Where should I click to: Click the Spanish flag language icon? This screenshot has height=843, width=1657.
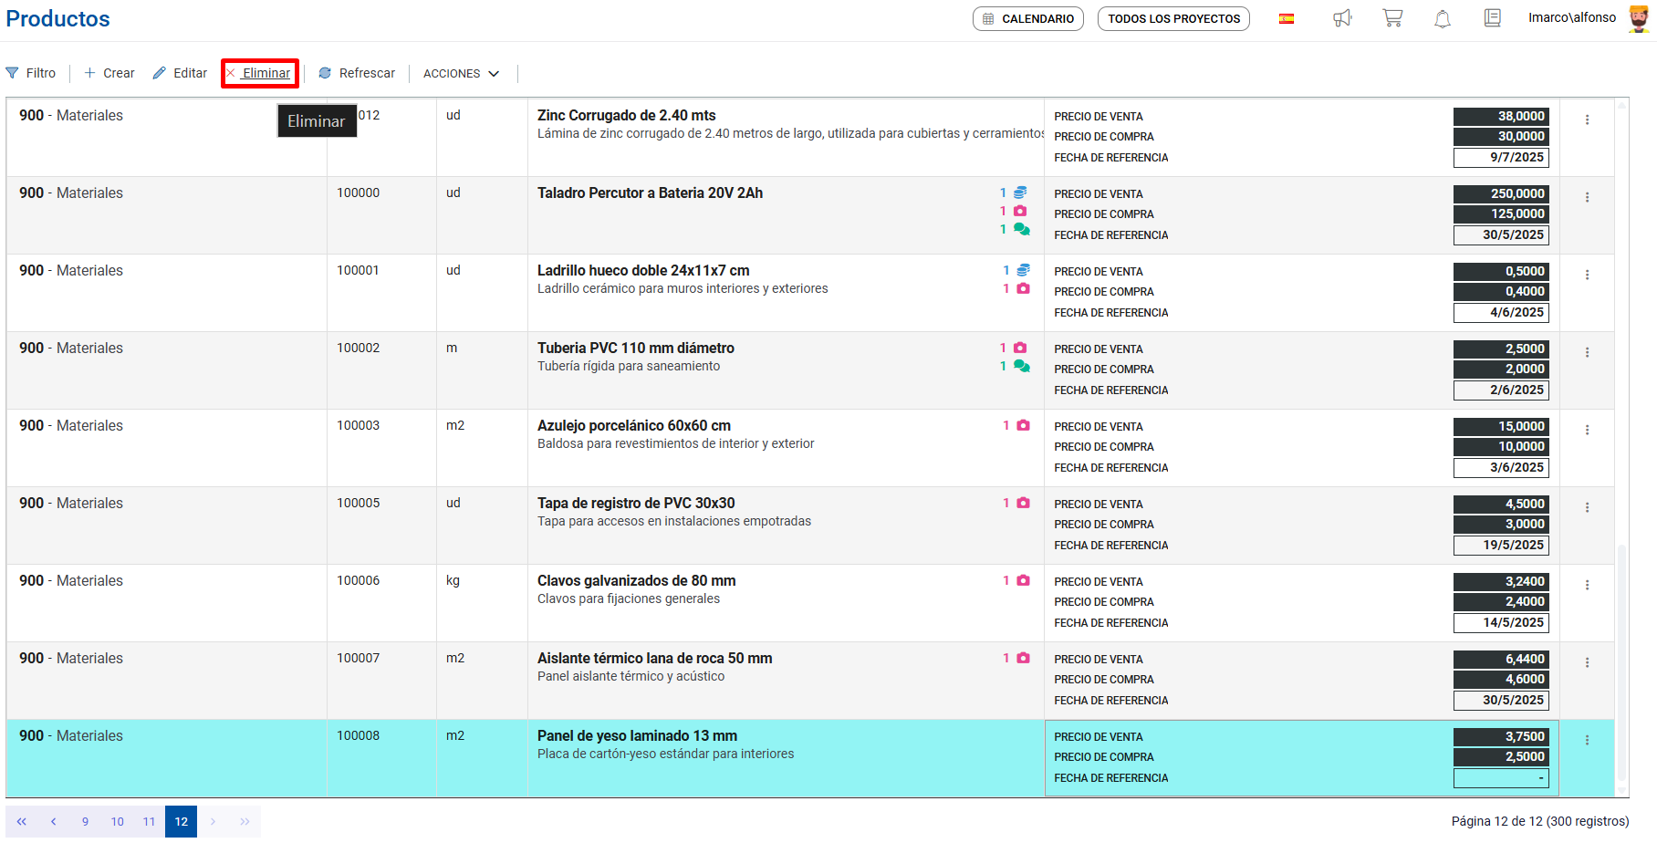click(1287, 19)
